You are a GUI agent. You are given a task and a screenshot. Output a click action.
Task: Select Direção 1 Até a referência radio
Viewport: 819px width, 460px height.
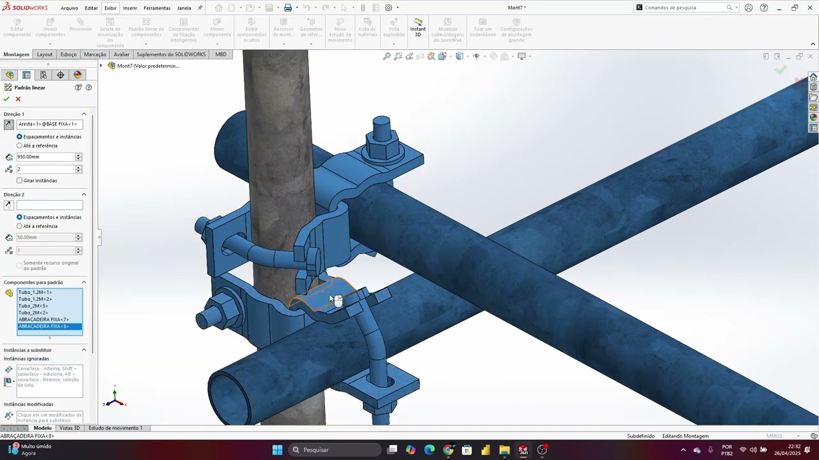19,146
